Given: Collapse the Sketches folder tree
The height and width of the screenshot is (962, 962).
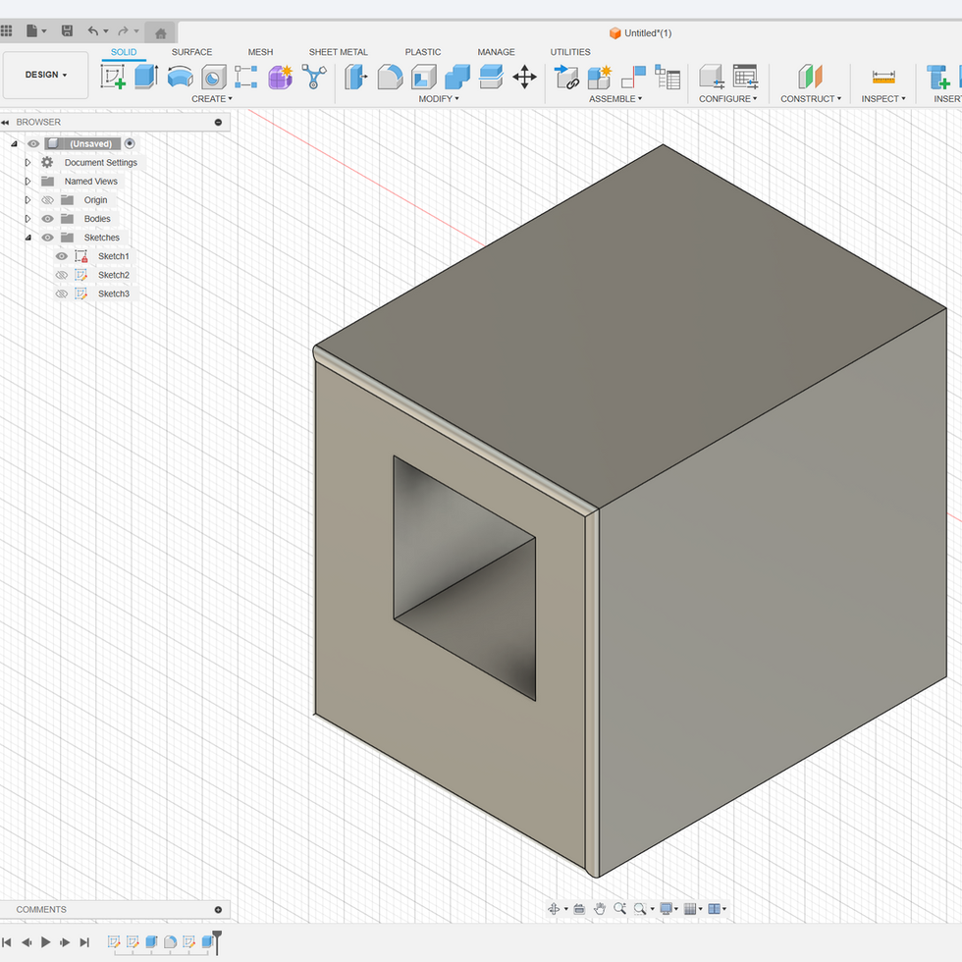Looking at the screenshot, I should coord(27,238).
